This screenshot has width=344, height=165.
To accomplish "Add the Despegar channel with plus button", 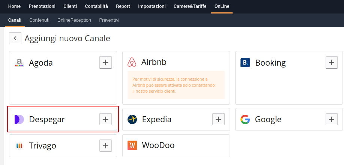I will [x=105, y=119].
